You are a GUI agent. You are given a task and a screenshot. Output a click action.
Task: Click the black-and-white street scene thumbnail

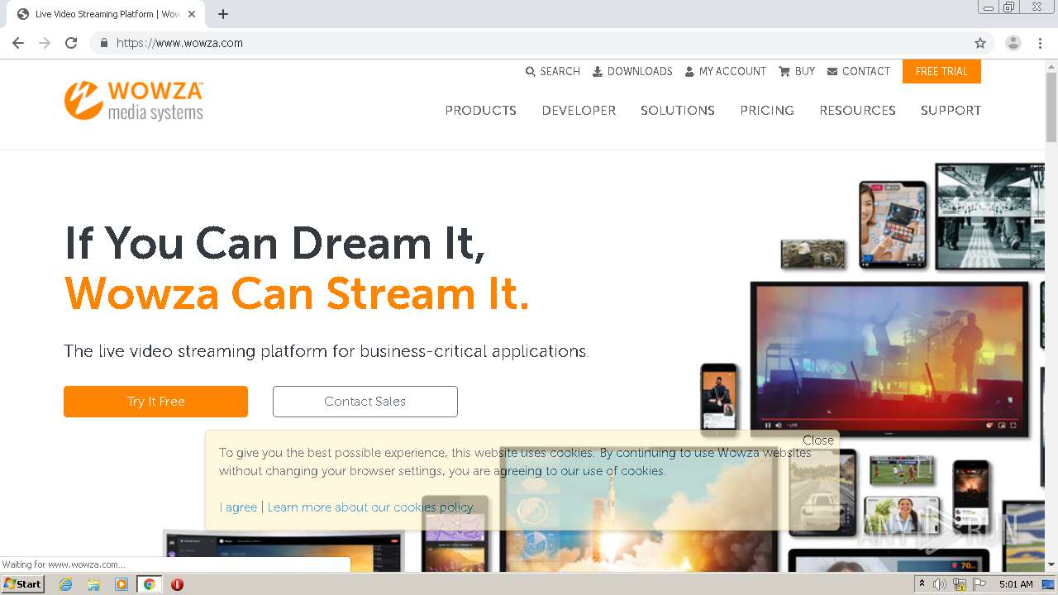(x=989, y=216)
